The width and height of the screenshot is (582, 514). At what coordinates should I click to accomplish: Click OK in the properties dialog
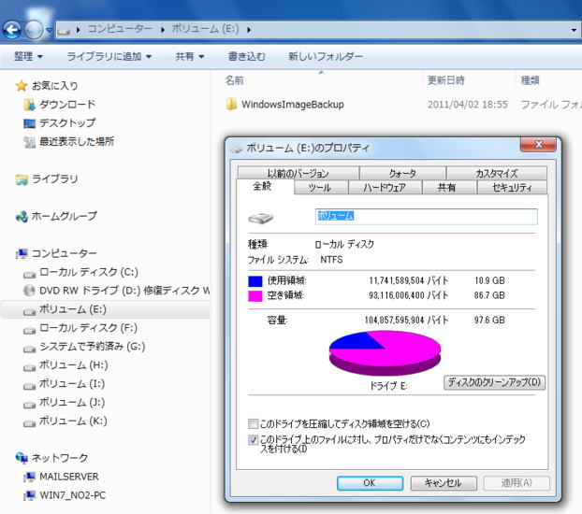(370, 483)
